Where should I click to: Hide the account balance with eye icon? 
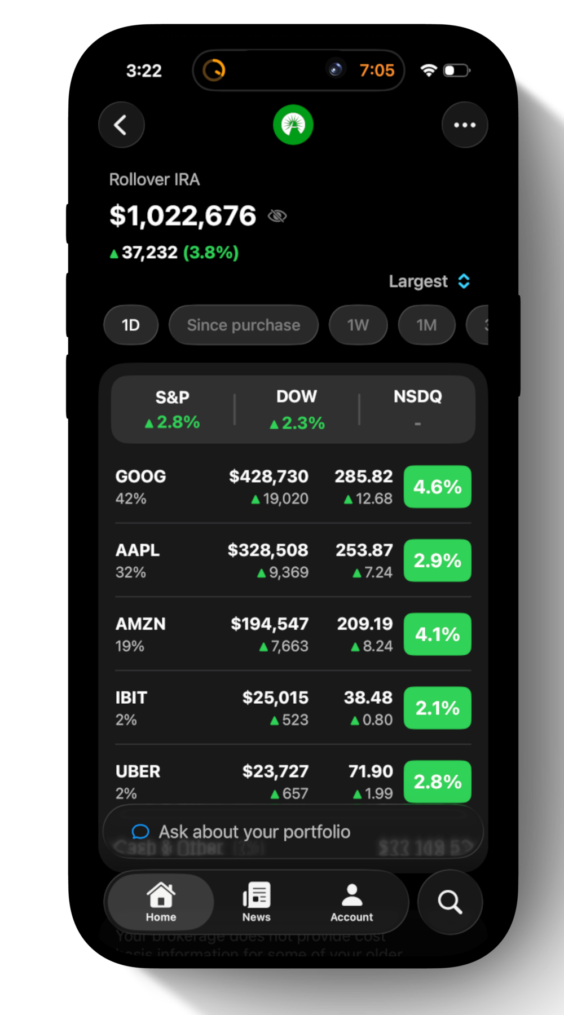277,216
